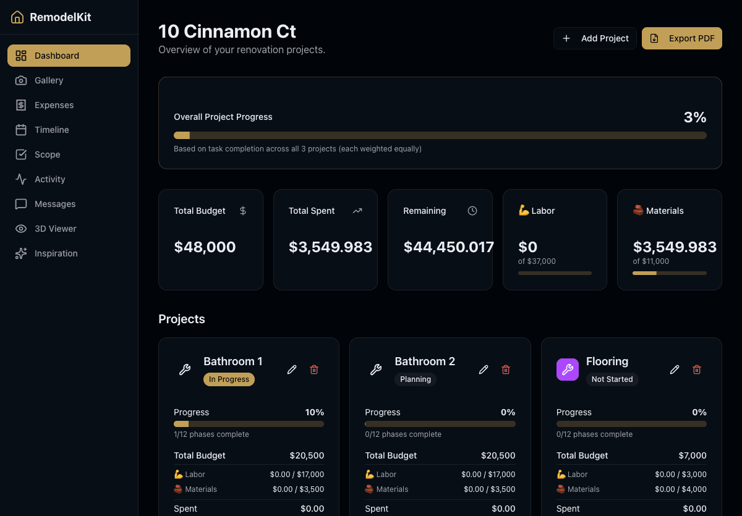Click the In Progress status badge
The height and width of the screenshot is (516, 742).
(229, 379)
